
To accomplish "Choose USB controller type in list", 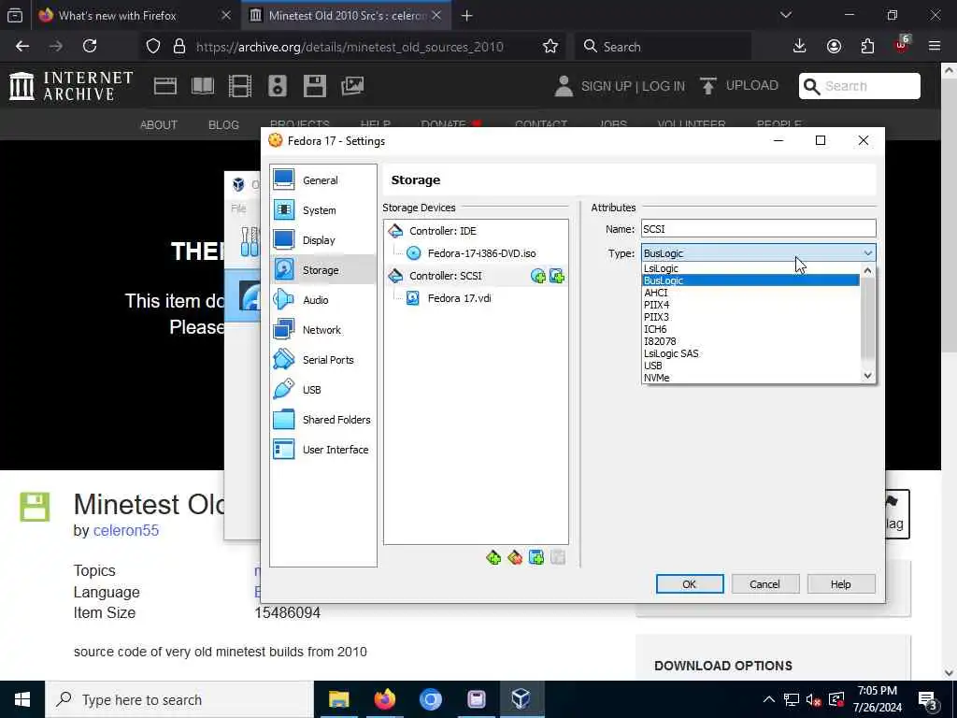I will tap(750, 366).
